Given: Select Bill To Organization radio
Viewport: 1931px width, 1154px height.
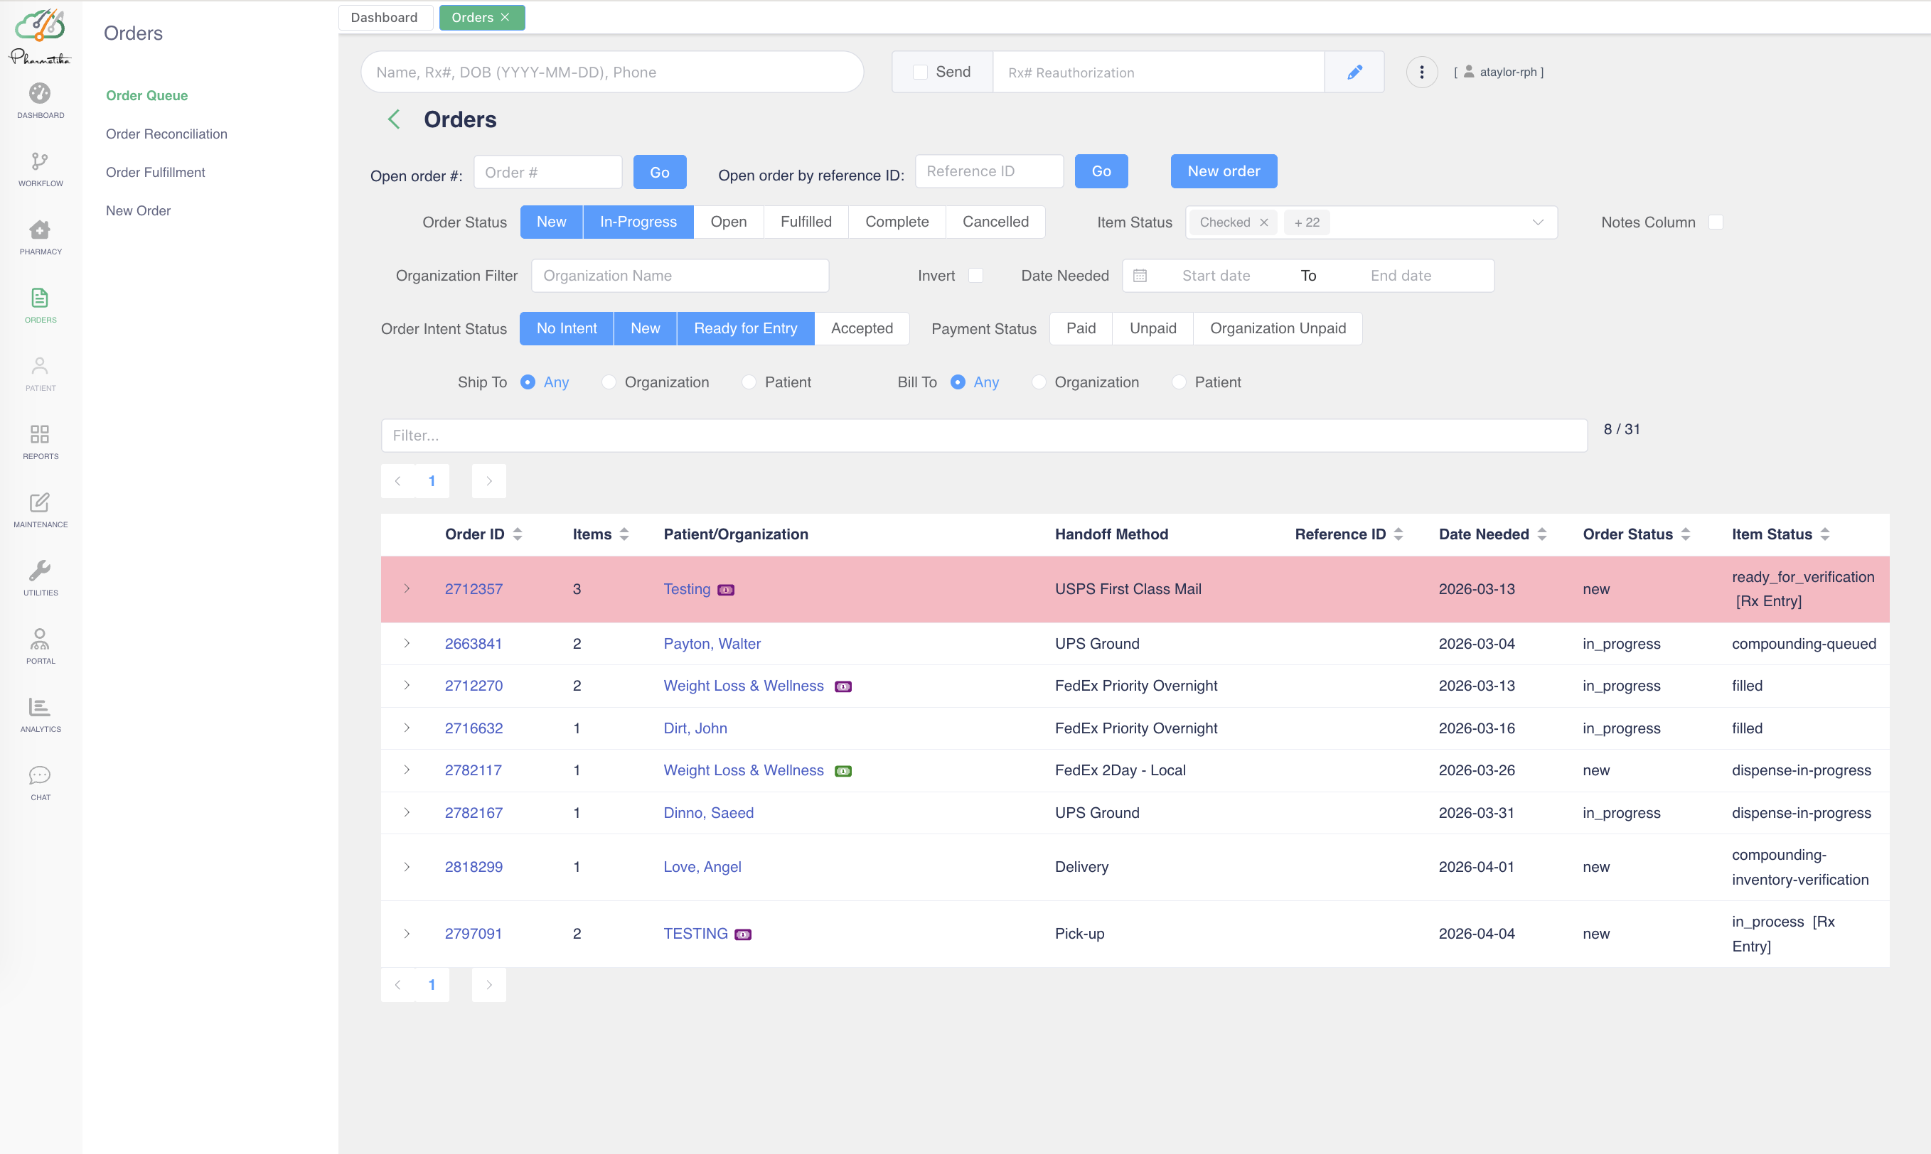Looking at the screenshot, I should pyautogui.click(x=1039, y=382).
